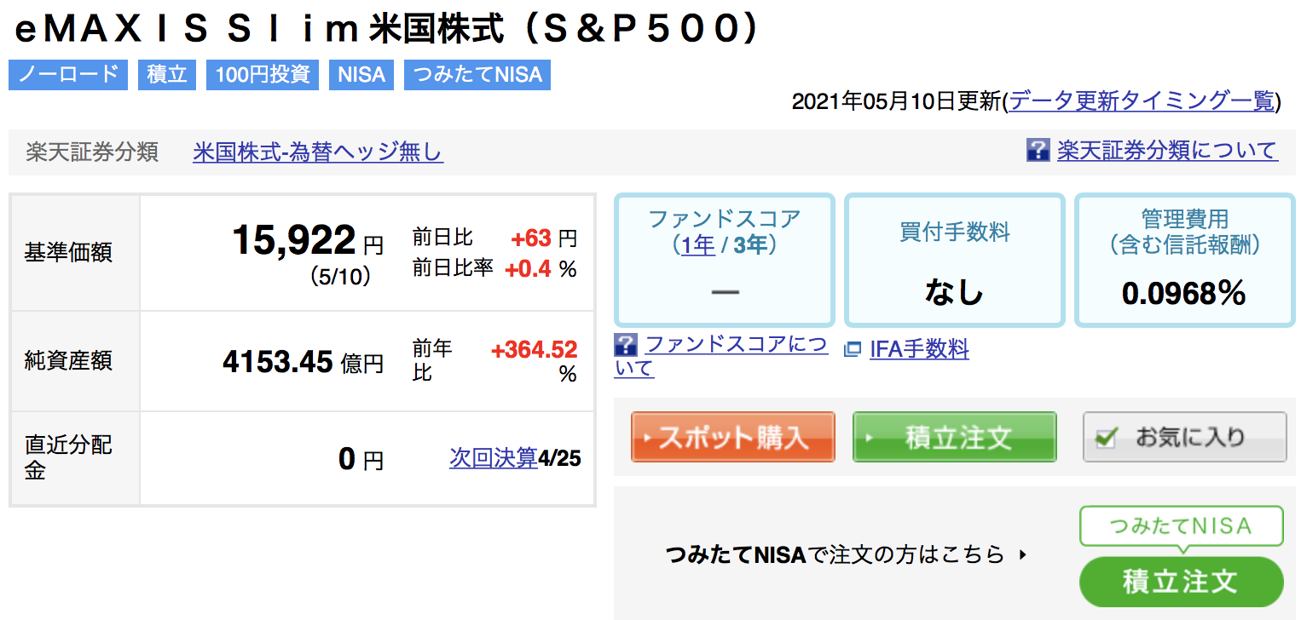Select the つみたてNISA tag
1301x620 pixels.
tap(477, 75)
